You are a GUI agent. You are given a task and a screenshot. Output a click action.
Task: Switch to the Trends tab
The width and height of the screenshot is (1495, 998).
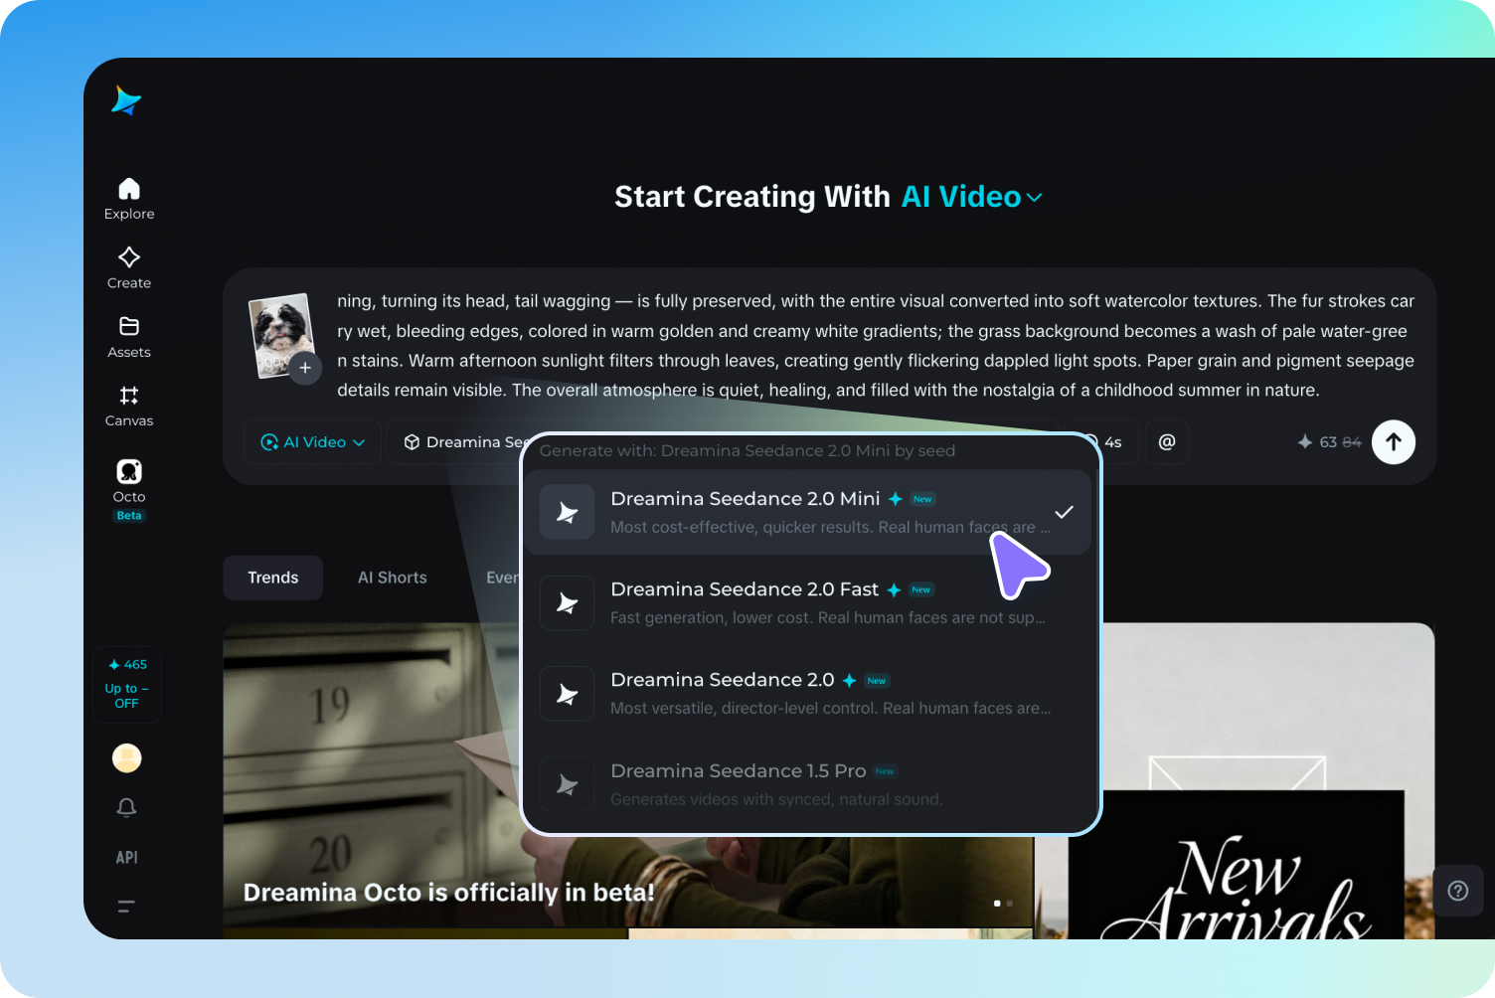[x=272, y=578]
